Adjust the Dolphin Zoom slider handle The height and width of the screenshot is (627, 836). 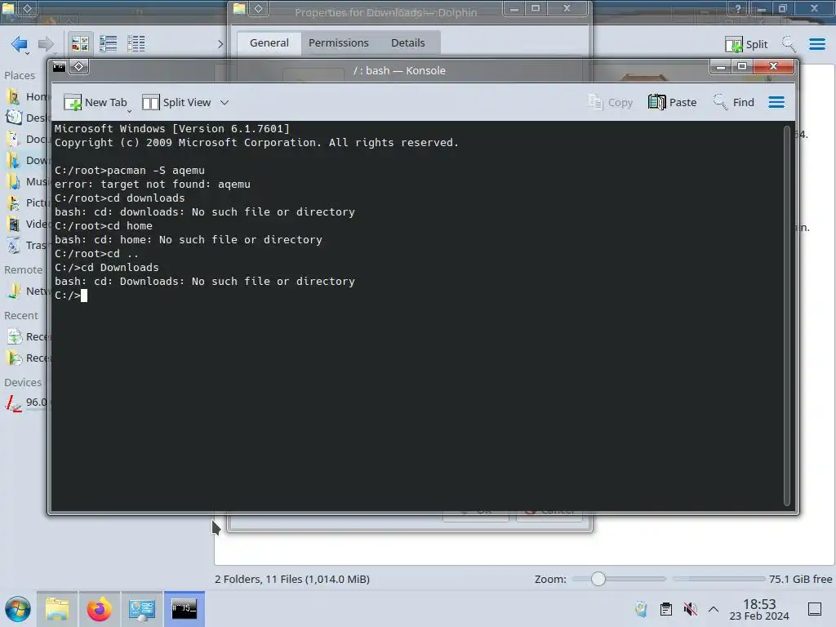(x=598, y=579)
